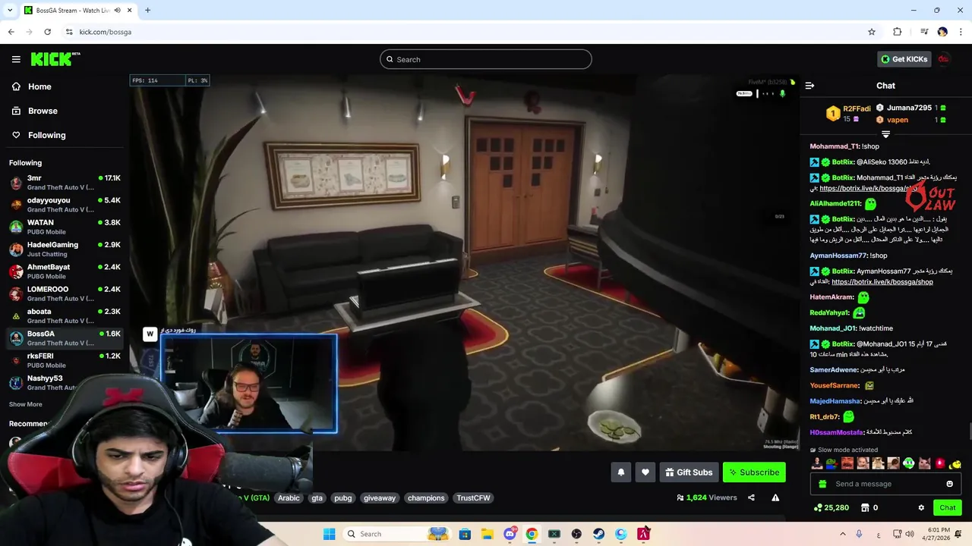Expand Show More in Following list
972x546 pixels.
tap(25, 404)
